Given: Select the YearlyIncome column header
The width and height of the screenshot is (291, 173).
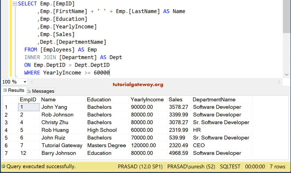Looking at the screenshot, I should (x=147, y=99).
